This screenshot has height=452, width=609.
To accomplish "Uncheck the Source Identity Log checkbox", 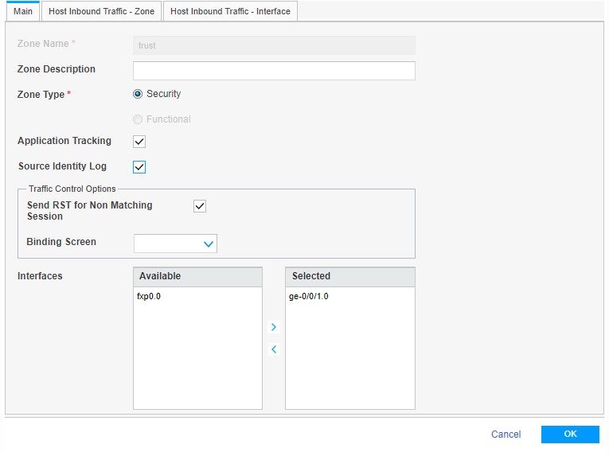I will click(x=139, y=167).
